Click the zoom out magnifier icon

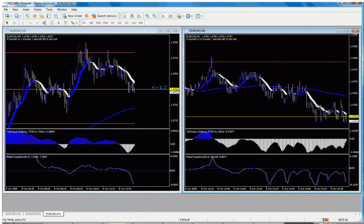[x=154, y=16]
